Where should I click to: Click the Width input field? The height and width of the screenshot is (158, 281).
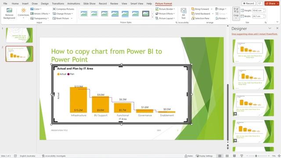pos(257,16)
